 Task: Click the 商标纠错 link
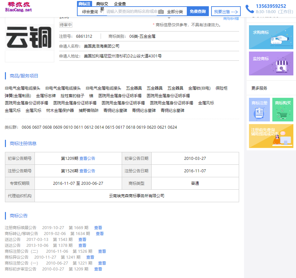(x=231, y=18)
